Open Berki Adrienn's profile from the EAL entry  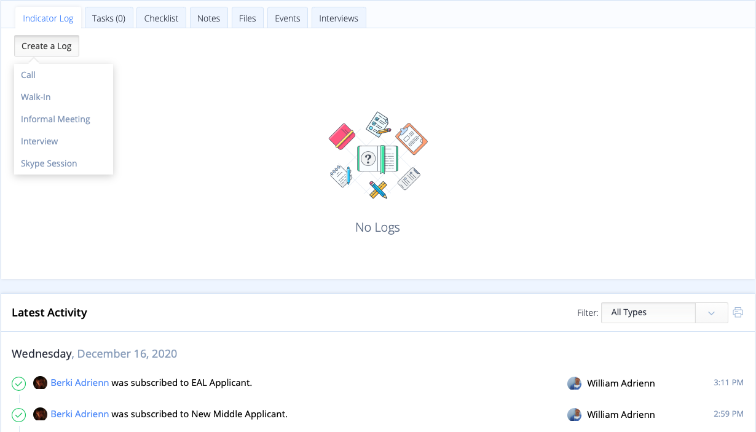[x=79, y=382]
